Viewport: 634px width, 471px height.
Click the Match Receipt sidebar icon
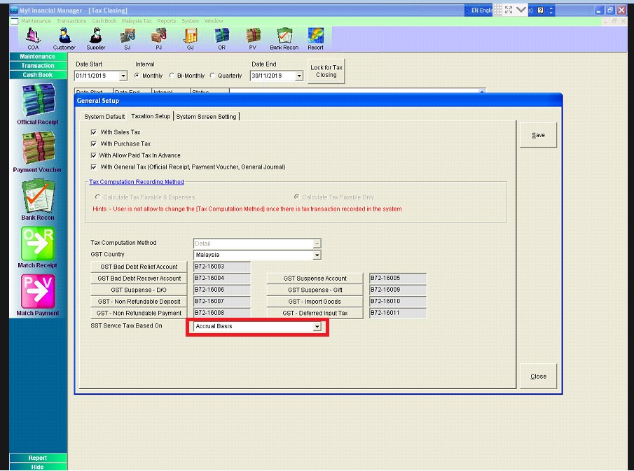click(x=39, y=245)
